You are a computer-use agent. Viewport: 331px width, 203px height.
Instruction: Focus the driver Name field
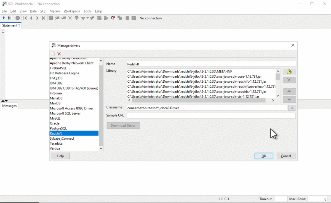[211, 64]
